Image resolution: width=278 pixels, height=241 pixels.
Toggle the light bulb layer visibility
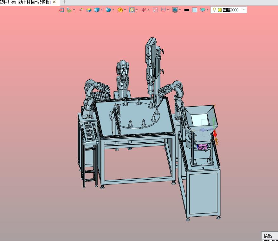coord(214,10)
